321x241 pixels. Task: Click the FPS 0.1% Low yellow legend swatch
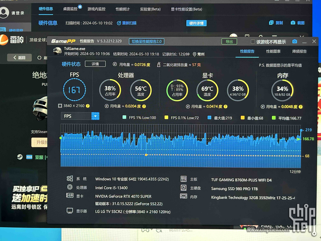click(166, 117)
